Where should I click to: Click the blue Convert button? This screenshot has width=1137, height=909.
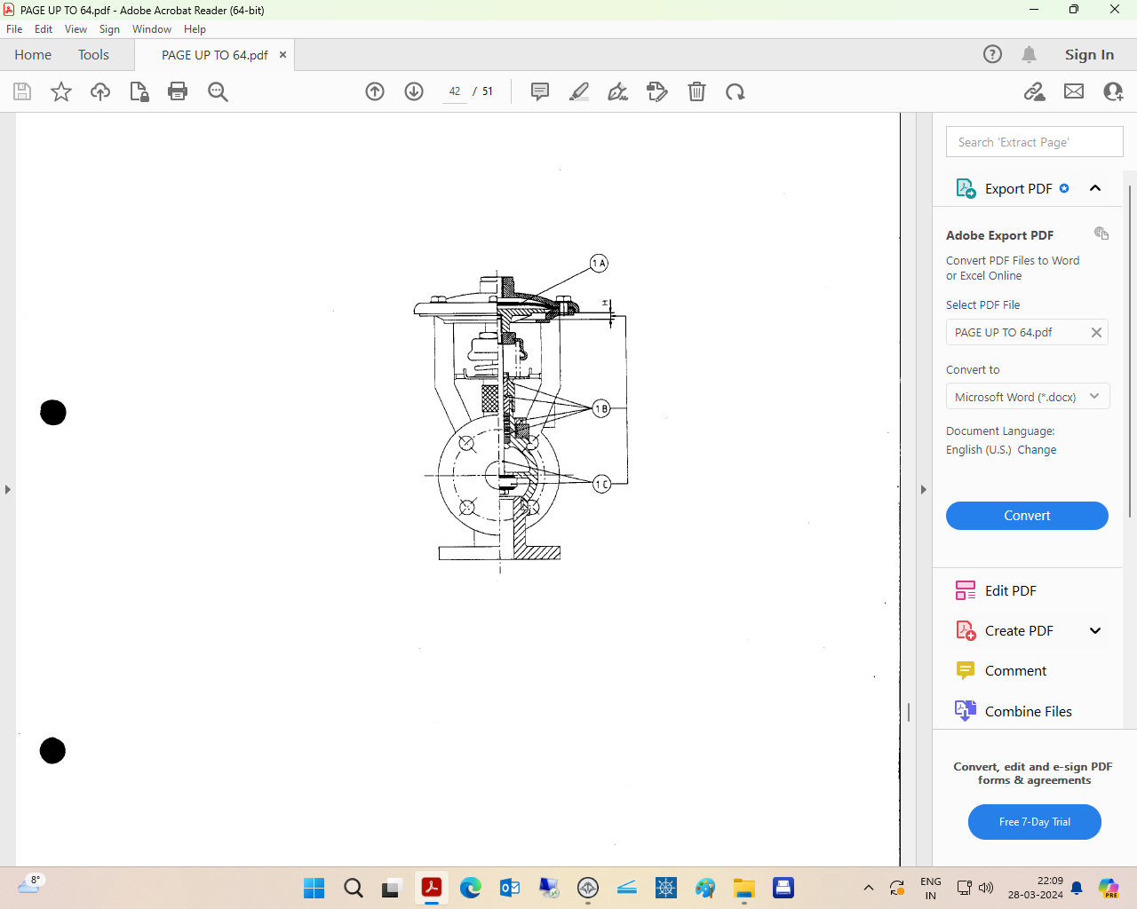pos(1027,516)
